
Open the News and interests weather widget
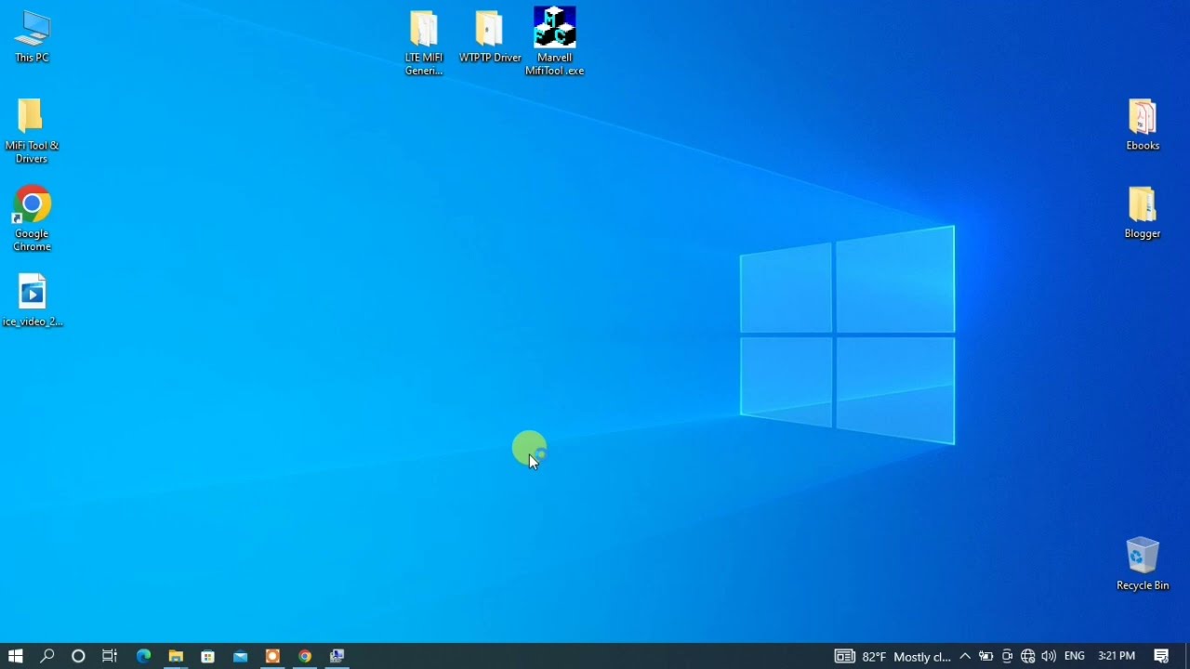(x=892, y=656)
